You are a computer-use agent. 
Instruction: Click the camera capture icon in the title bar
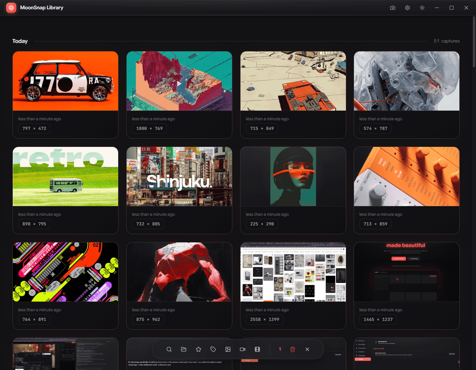click(x=393, y=7)
